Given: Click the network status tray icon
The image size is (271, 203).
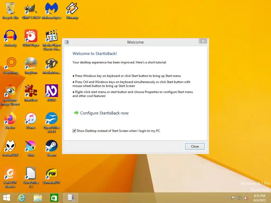Looking at the screenshot, I should (240, 198).
